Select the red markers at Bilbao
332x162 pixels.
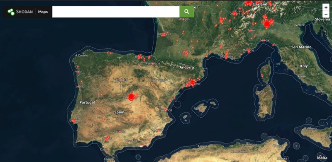click(x=139, y=57)
